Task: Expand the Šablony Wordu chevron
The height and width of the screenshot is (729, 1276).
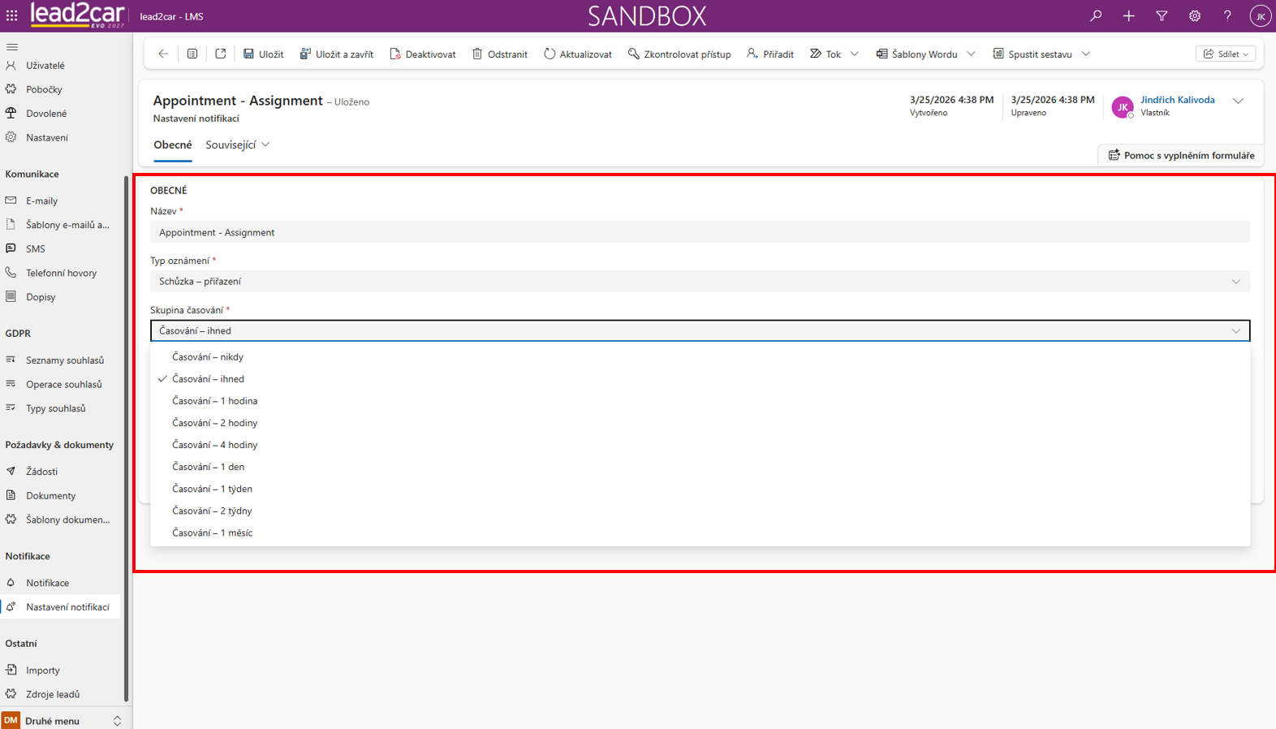Action: 971,54
